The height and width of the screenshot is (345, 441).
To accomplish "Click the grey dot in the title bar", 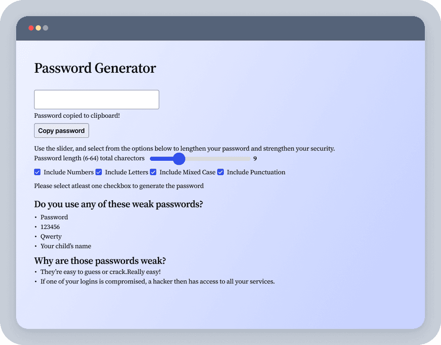I will tap(45, 28).
